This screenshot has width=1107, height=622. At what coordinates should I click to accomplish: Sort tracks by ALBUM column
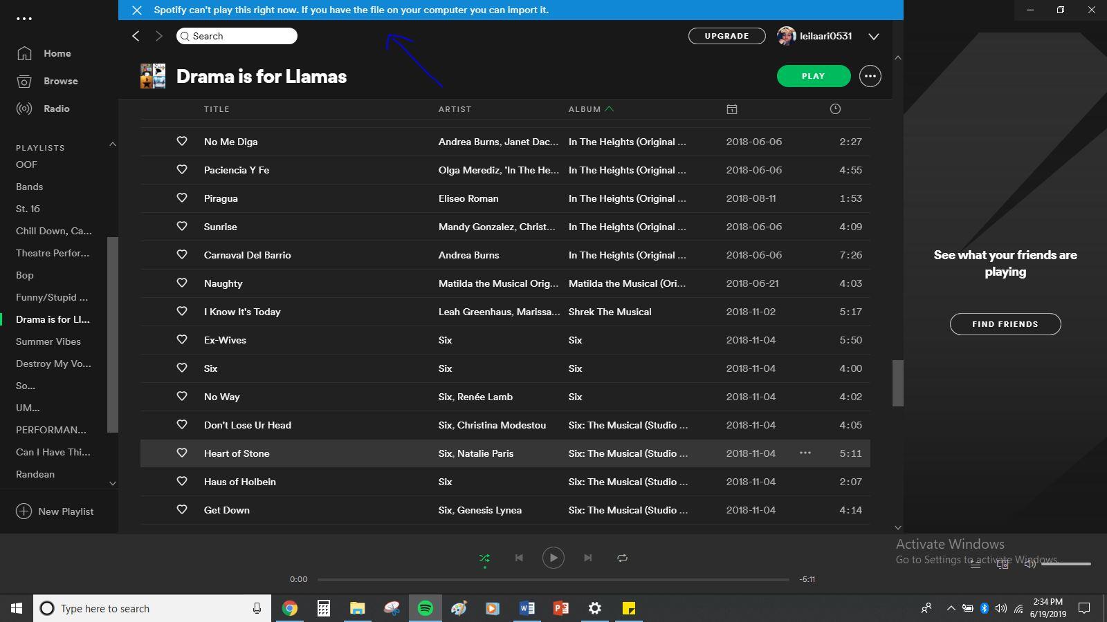[x=585, y=109]
